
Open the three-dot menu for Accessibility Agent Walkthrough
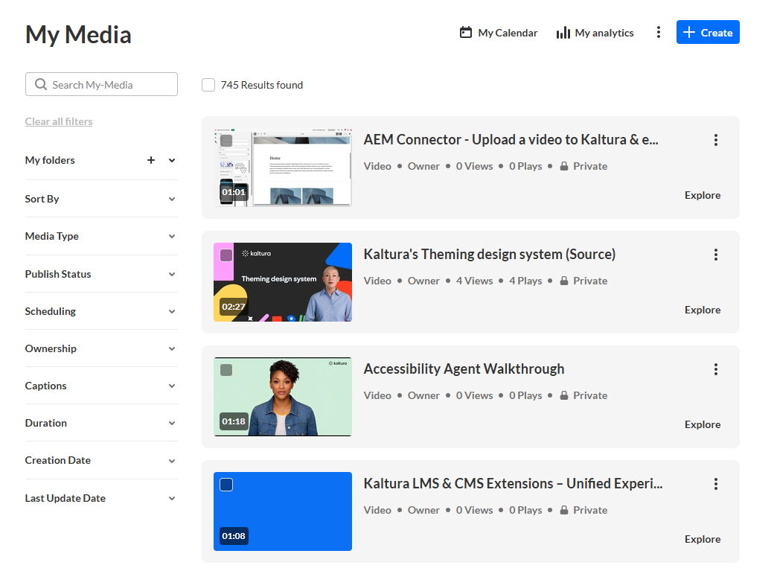[x=715, y=369]
